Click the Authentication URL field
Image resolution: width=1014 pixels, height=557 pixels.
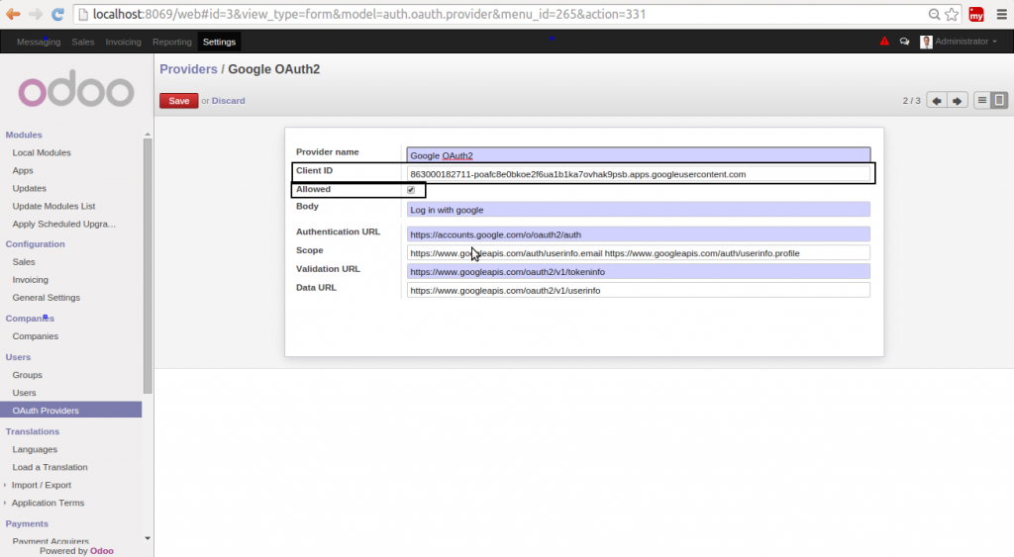[639, 233]
